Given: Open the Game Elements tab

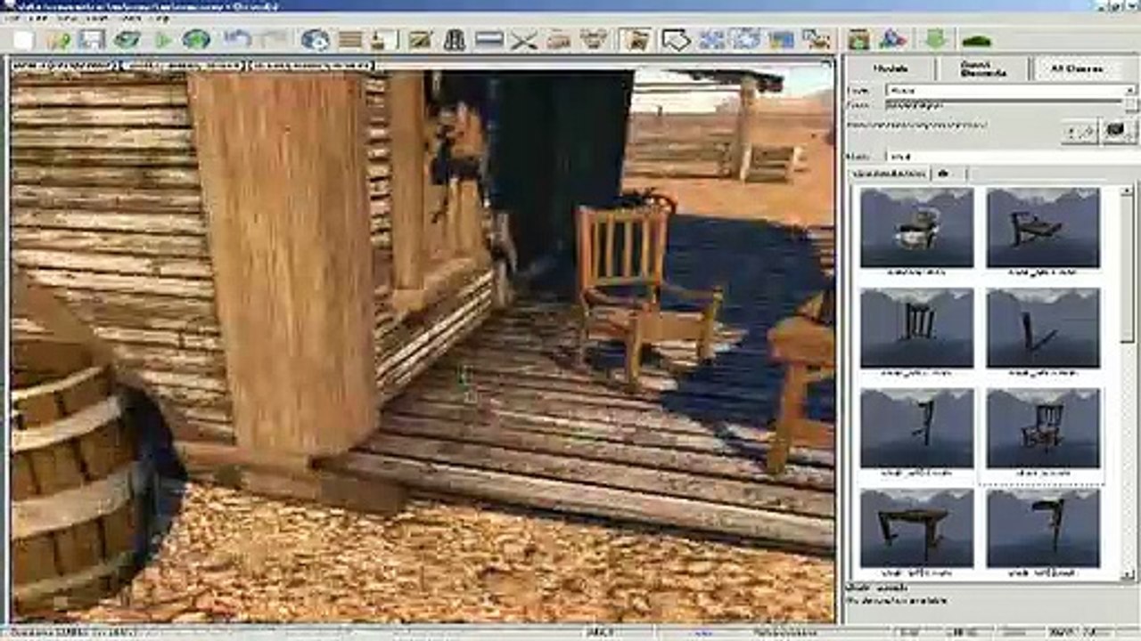Looking at the screenshot, I should 984,69.
